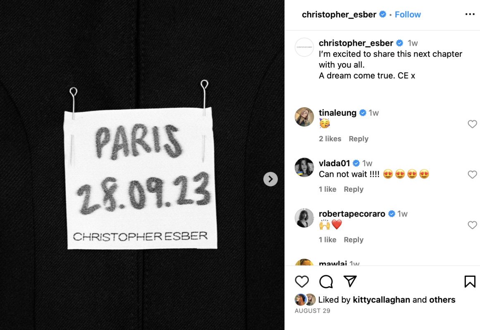Like vlada01's comment heart
This screenshot has height=330, width=480.
pos(472,174)
